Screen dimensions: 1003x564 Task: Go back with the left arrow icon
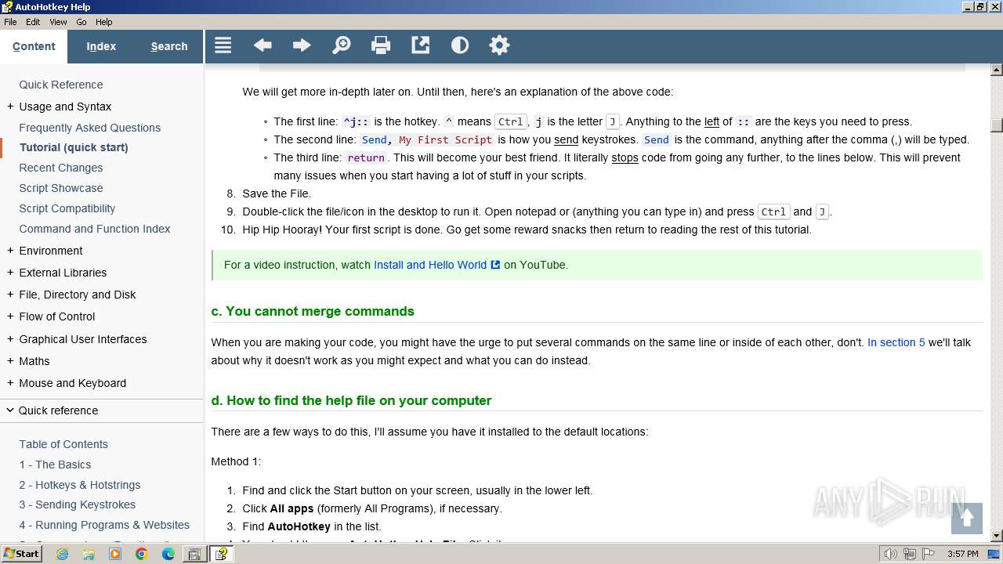pos(263,45)
